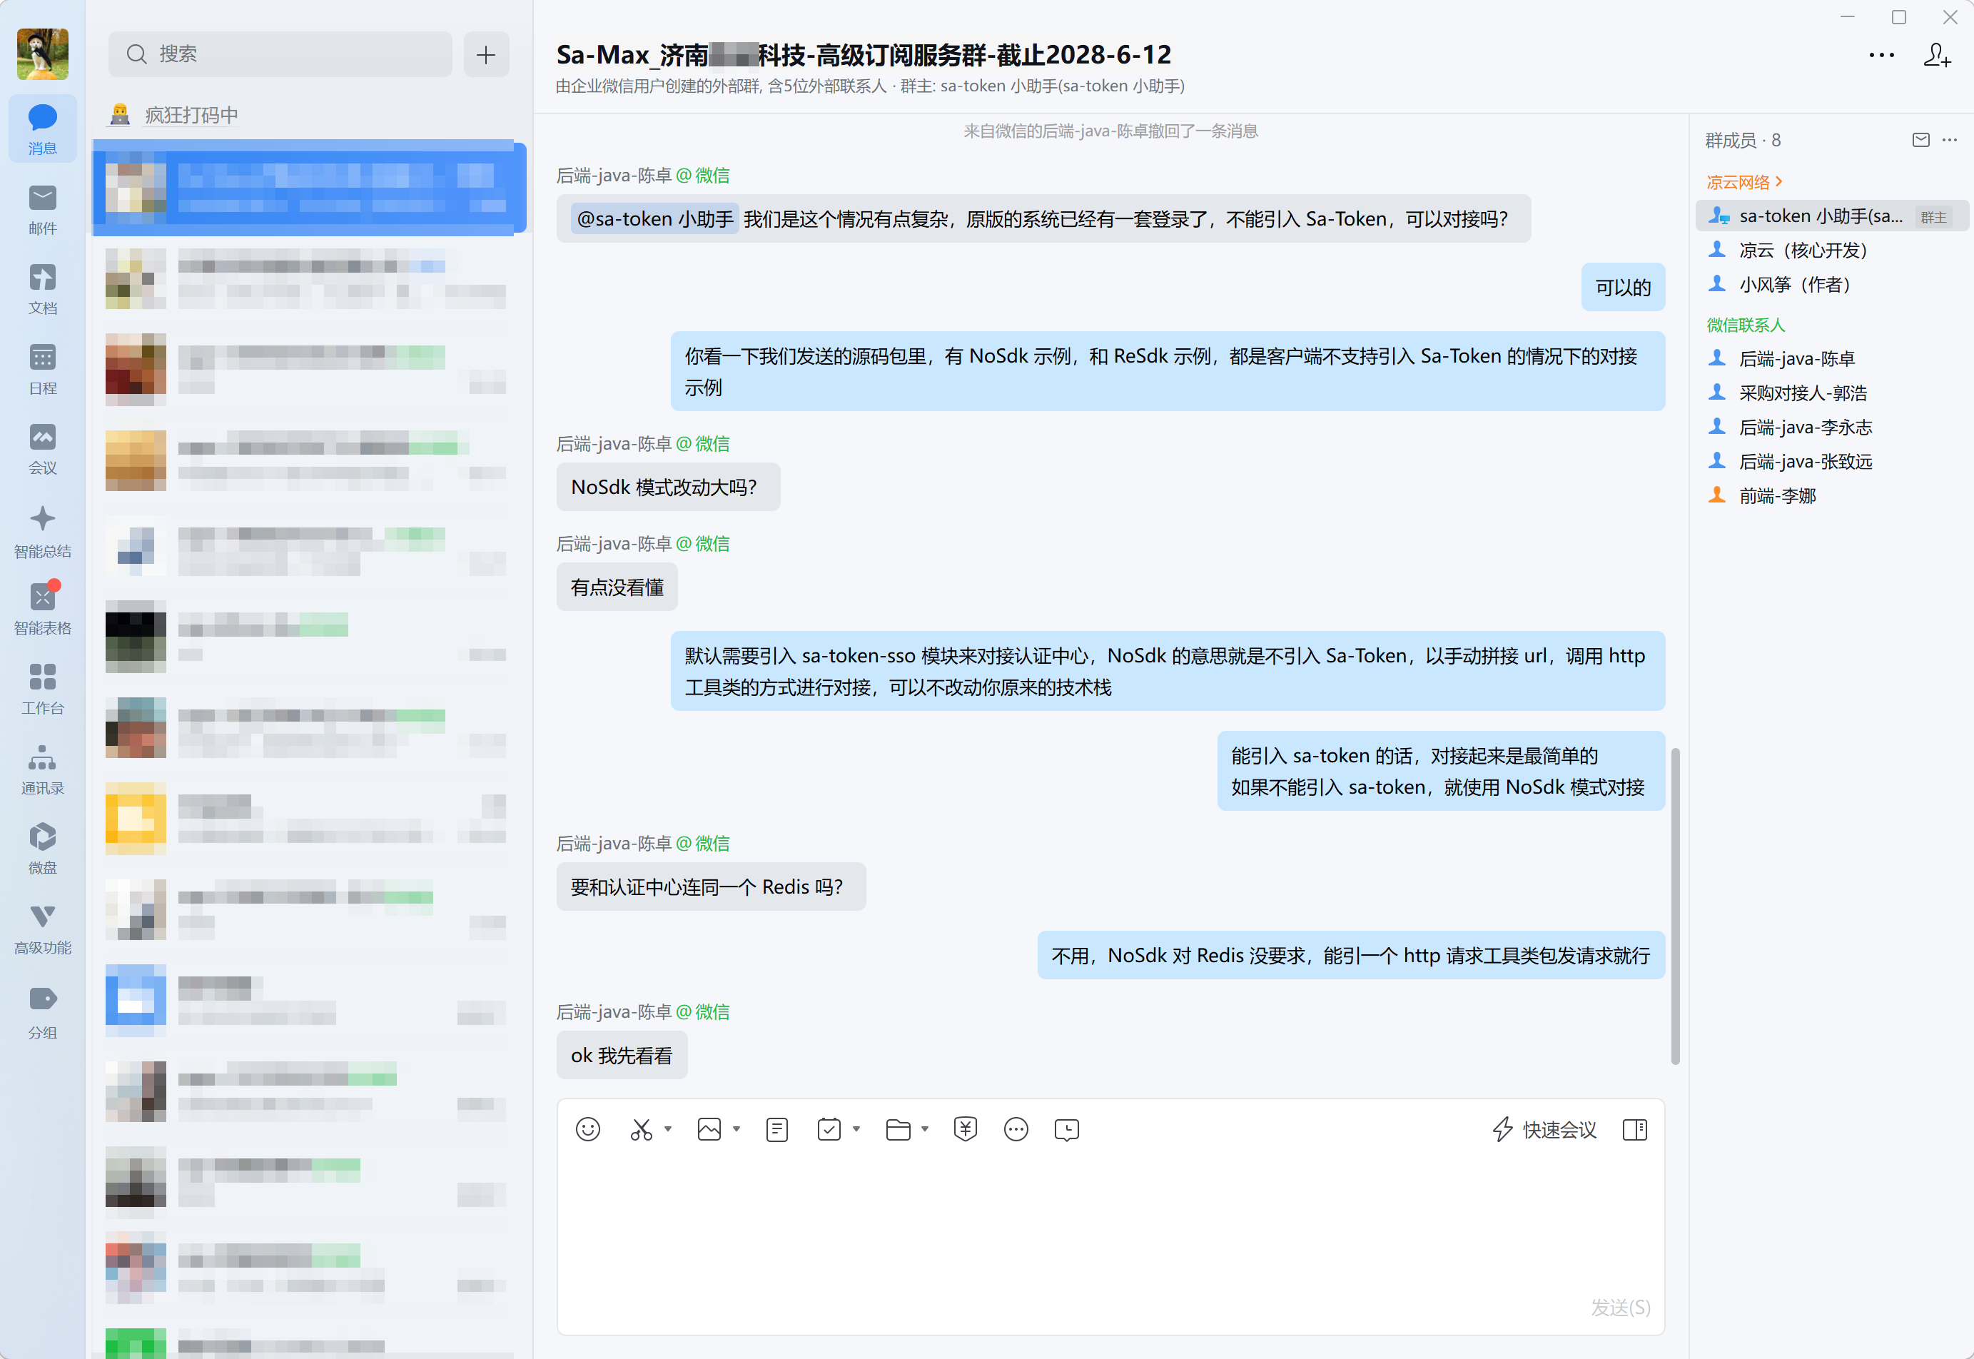
Task: Open the highlighted blue conversation in list
Action: pyautogui.click(x=310, y=187)
